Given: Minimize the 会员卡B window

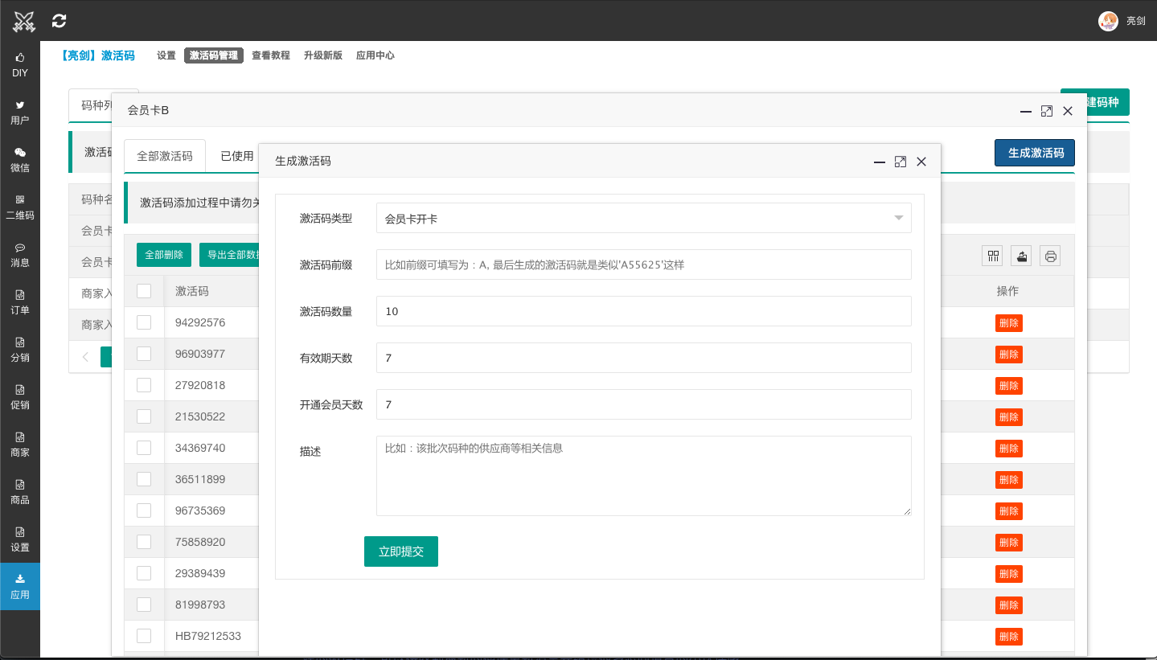Looking at the screenshot, I should point(1026,111).
